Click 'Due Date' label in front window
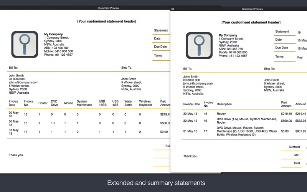This screenshot has width=307, height=192. (282, 48)
